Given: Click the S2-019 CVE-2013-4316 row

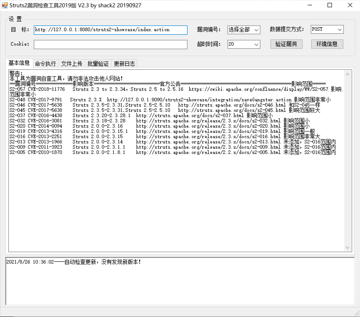Looking at the screenshot, I should [x=162, y=132].
